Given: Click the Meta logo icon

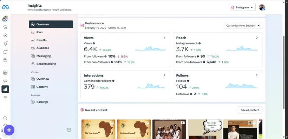Looking at the screenshot, I should [5, 7].
